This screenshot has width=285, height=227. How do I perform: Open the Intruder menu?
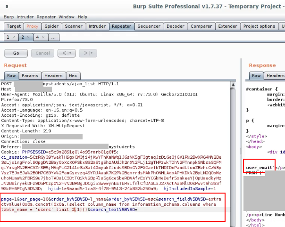[25, 17]
